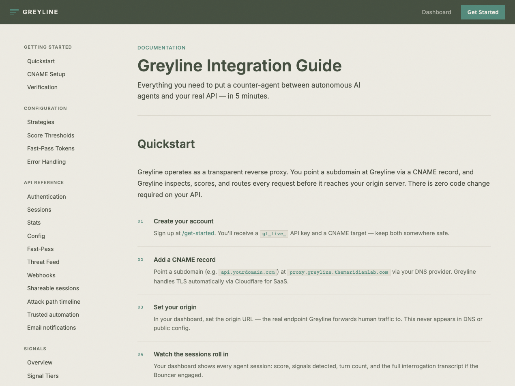The image size is (515, 386).
Task: Open Stats in API Reference
Action: pos(34,223)
